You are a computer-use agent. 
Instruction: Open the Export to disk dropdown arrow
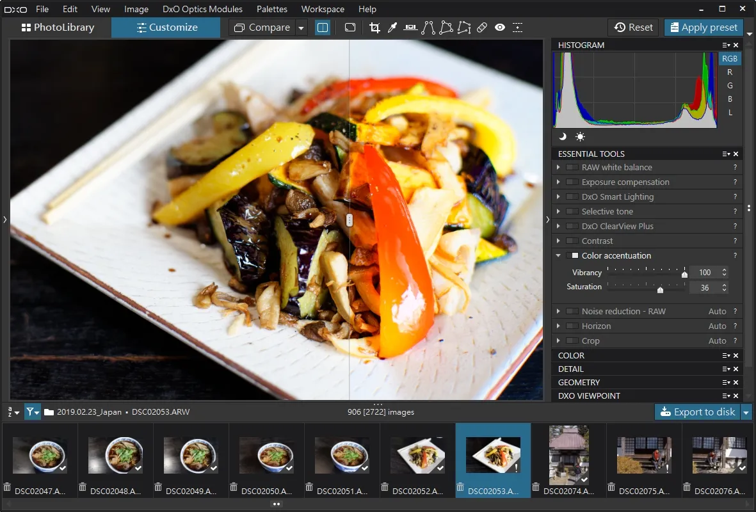point(746,412)
